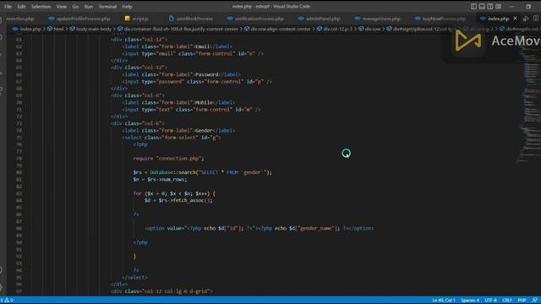Click the yellow JS icon of the script.js tab

point(128,19)
